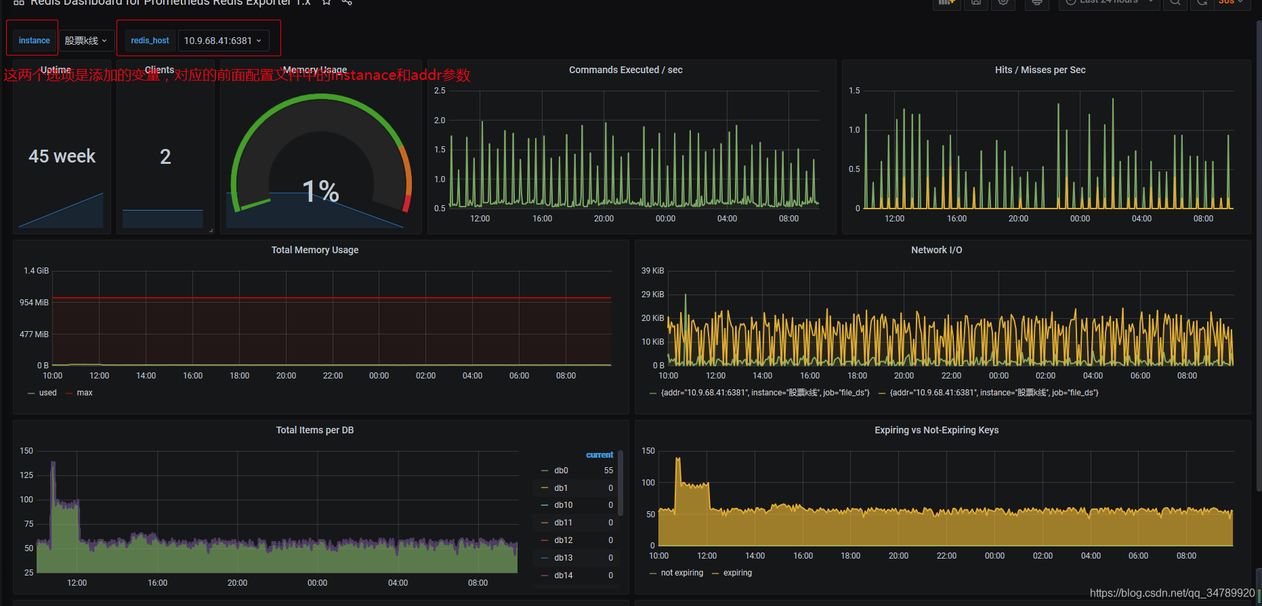The image size is (1262, 606).
Task: Open color picker for 'max' legend line
Action: (x=69, y=393)
